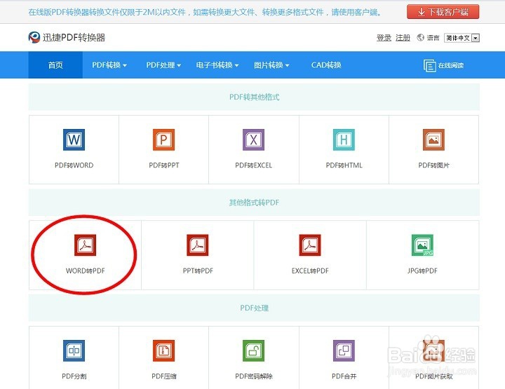Click the PDF合并 label text
This screenshot has width=505, height=389.
coord(344,376)
